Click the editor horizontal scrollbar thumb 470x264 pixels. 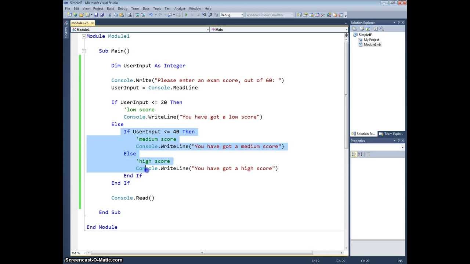(202, 253)
